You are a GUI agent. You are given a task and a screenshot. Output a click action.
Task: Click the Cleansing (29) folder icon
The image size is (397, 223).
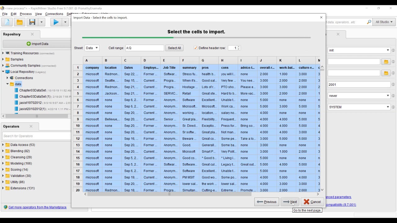[x=7, y=157]
